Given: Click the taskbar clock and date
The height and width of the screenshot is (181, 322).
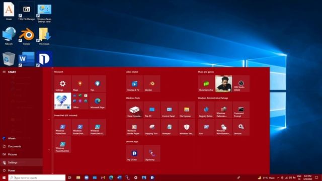Looking at the screenshot, I should (307, 177).
